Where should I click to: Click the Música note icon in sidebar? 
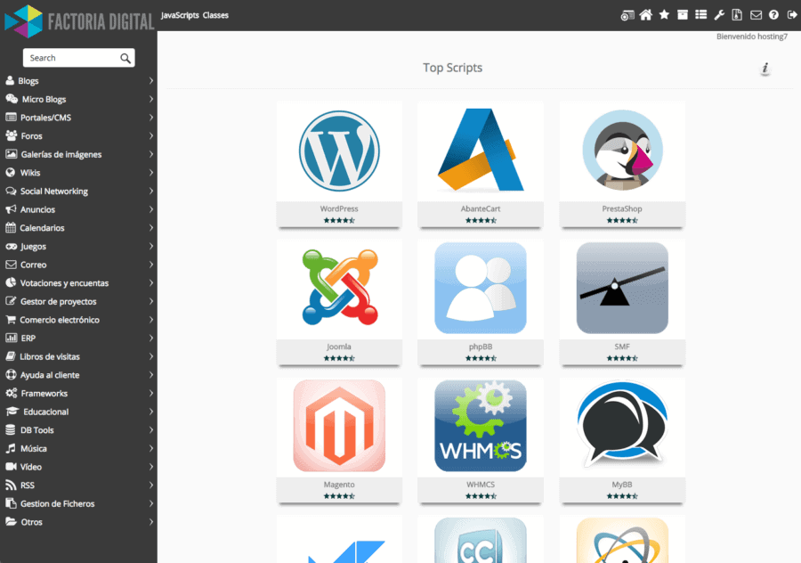10,448
